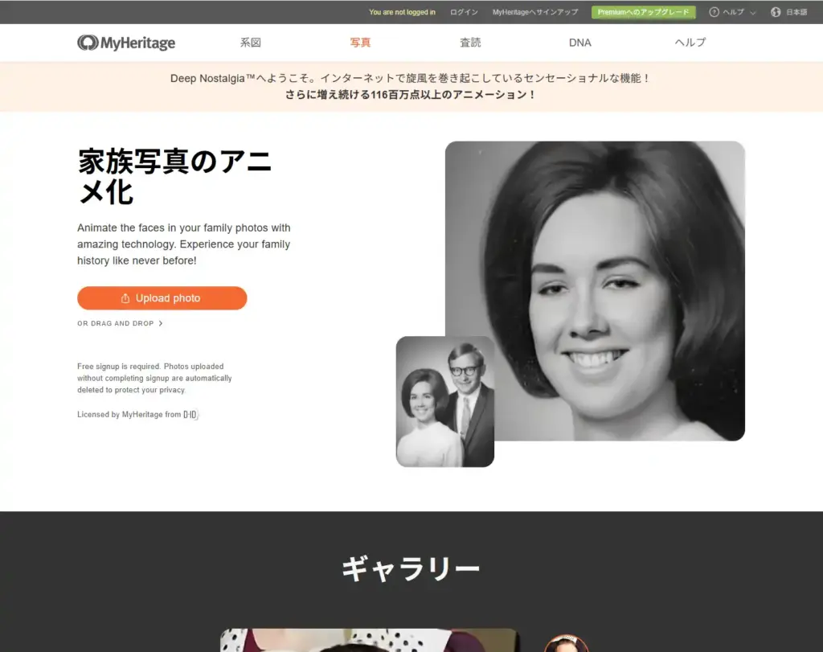Click the gallery video preview
Viewport: 823px width, 652px height.
[x=369, y=641]
